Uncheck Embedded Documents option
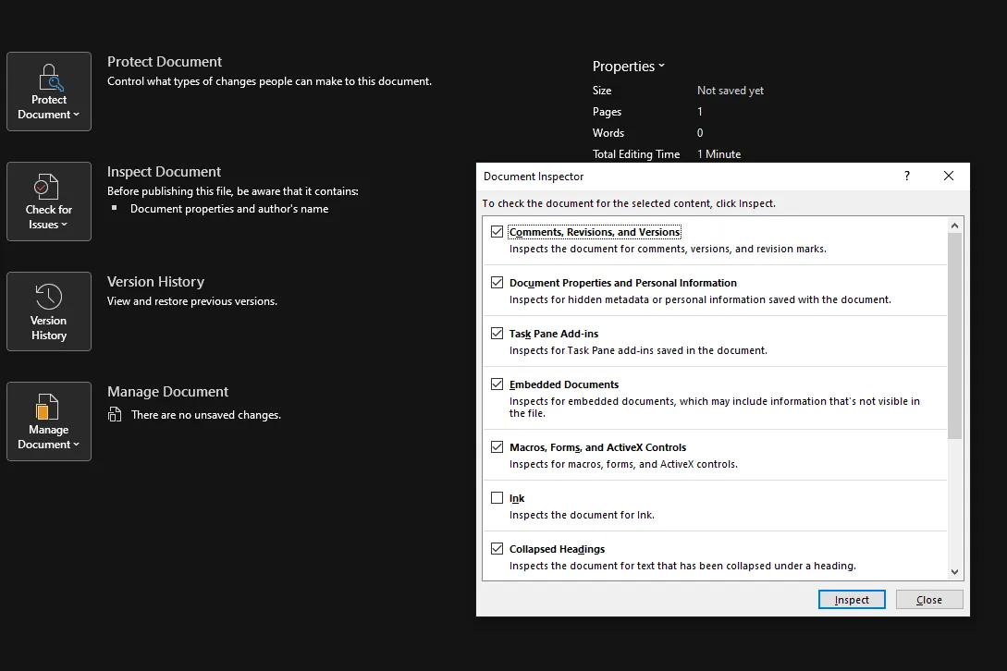Image resolution: width=1007 pixels, height=671 pixels. pos(497,384)
